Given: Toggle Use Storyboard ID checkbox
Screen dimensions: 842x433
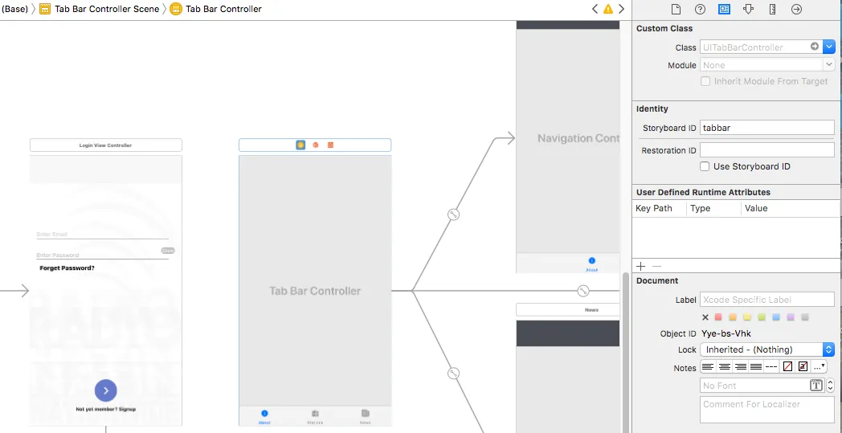Looking at the screenshot, I should 705,166.
